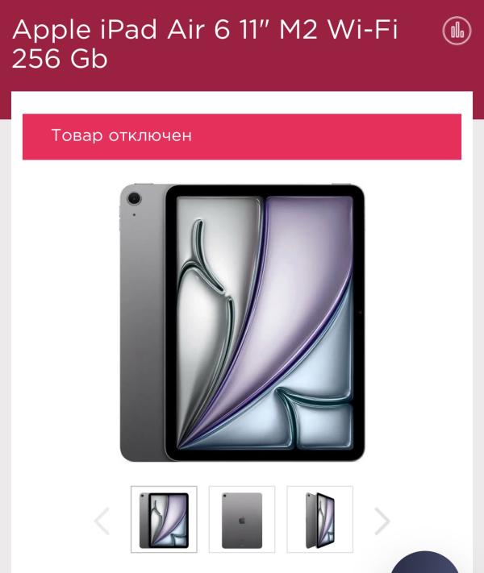Click the angled iPad picture inside third thumbnail
Image resolution: width=484 pixels, height=573 pixels.
point(319,521)
